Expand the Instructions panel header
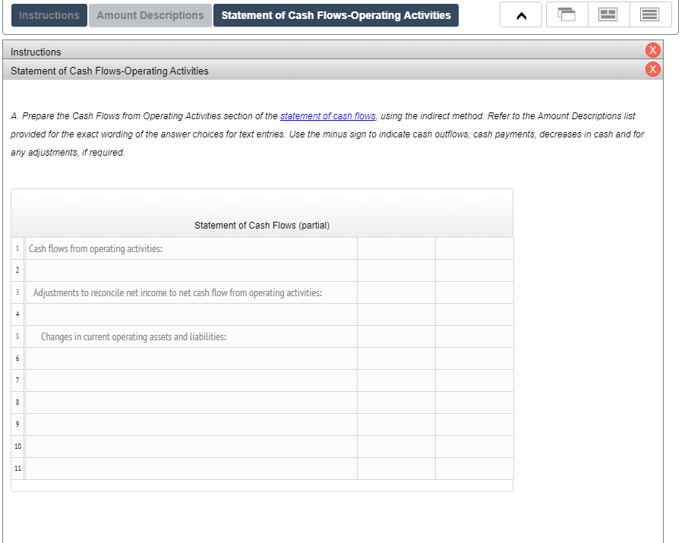This screenshot has width=688, height=543. (304, 50)
